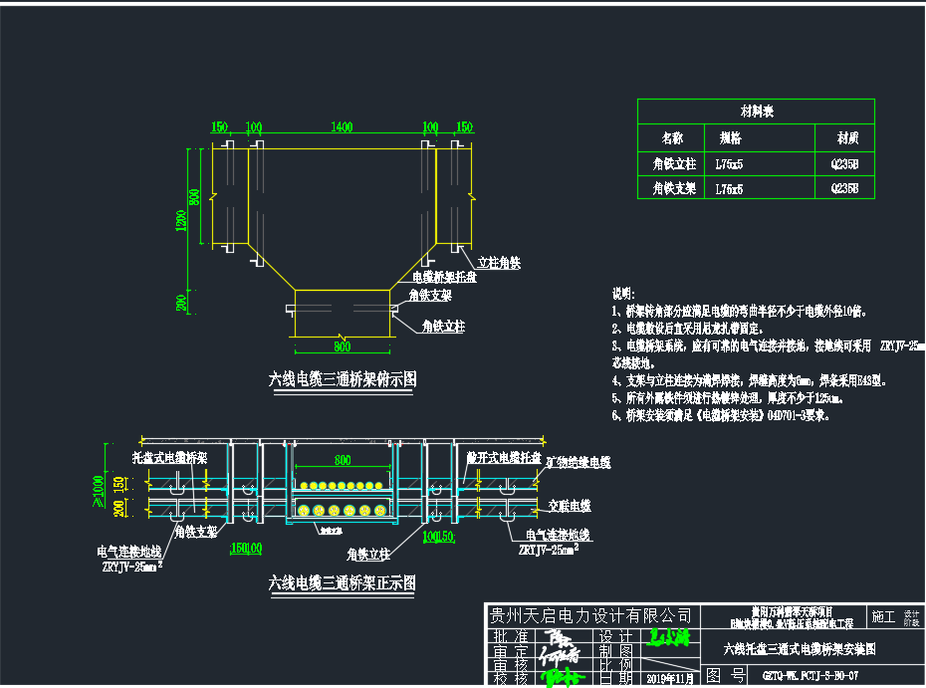Click title 六线电缆三通桥架俯示图
The image size is (926, 688).
pos(343,379)
